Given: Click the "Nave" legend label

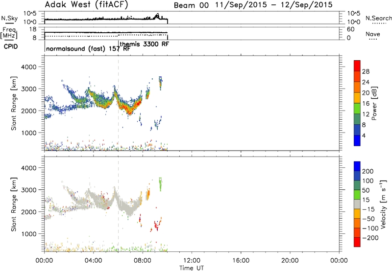Looking at the screenshot, I should tap(372, 34).
